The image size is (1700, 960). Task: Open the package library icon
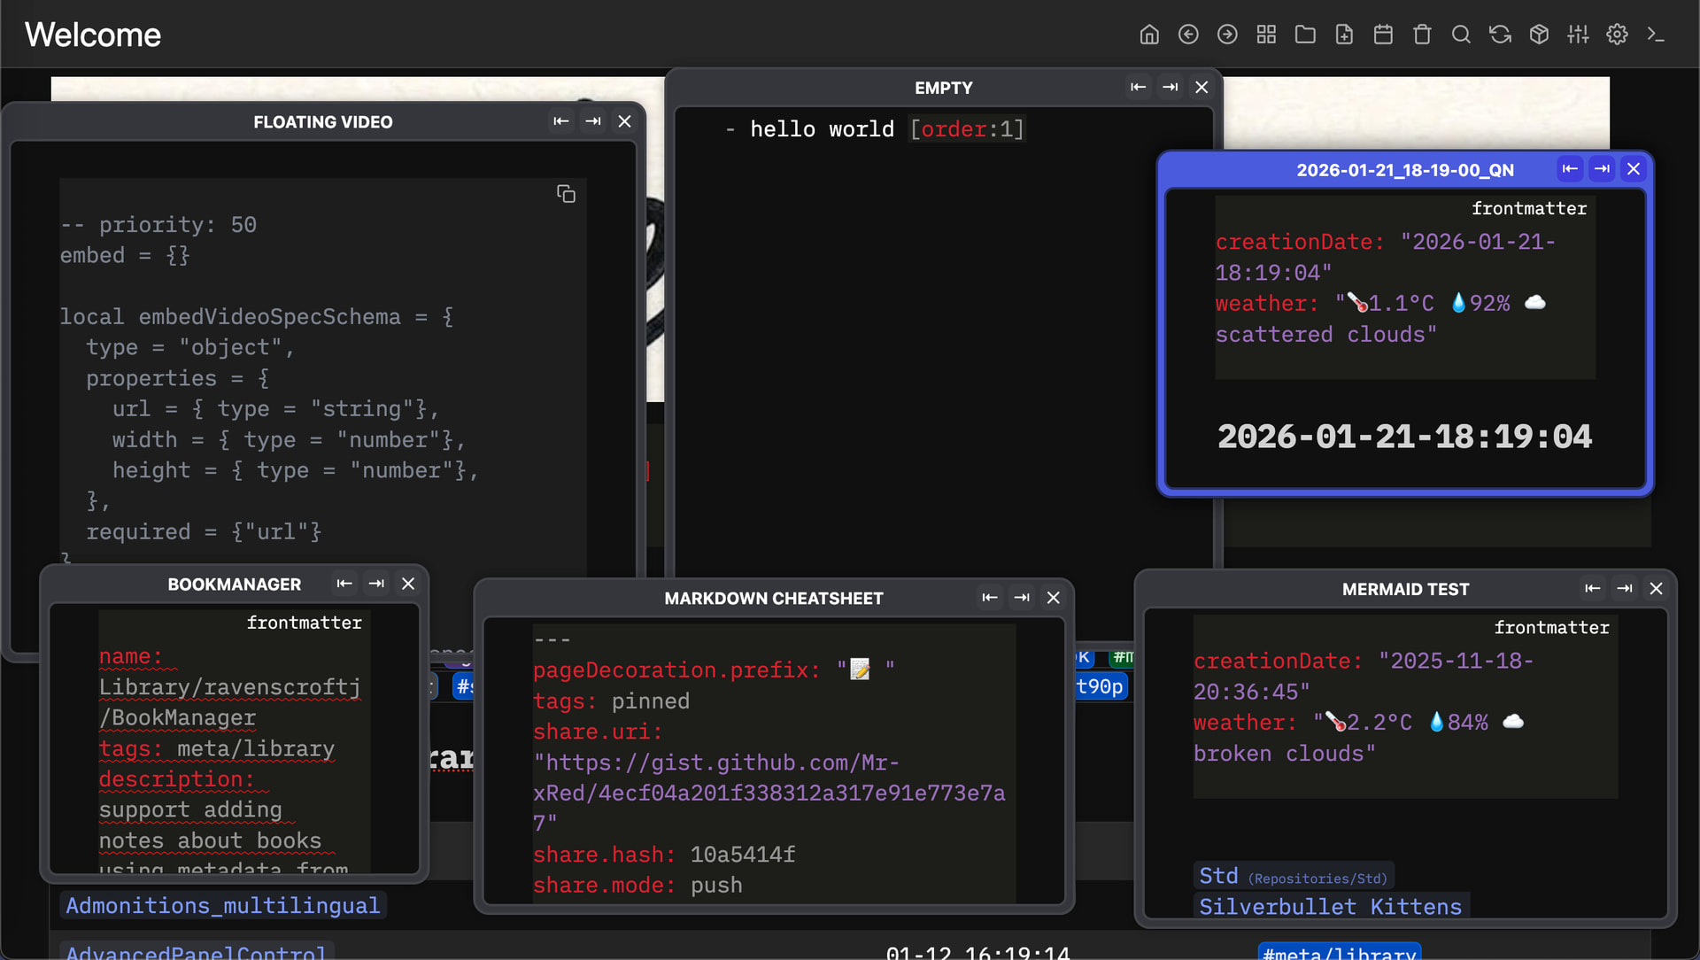[1539, 35]
